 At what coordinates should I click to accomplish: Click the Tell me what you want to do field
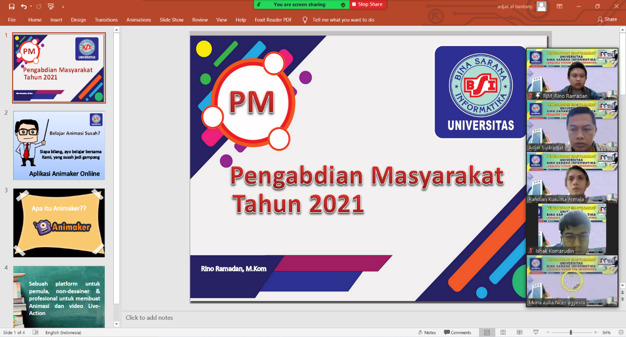click(343, 20)
